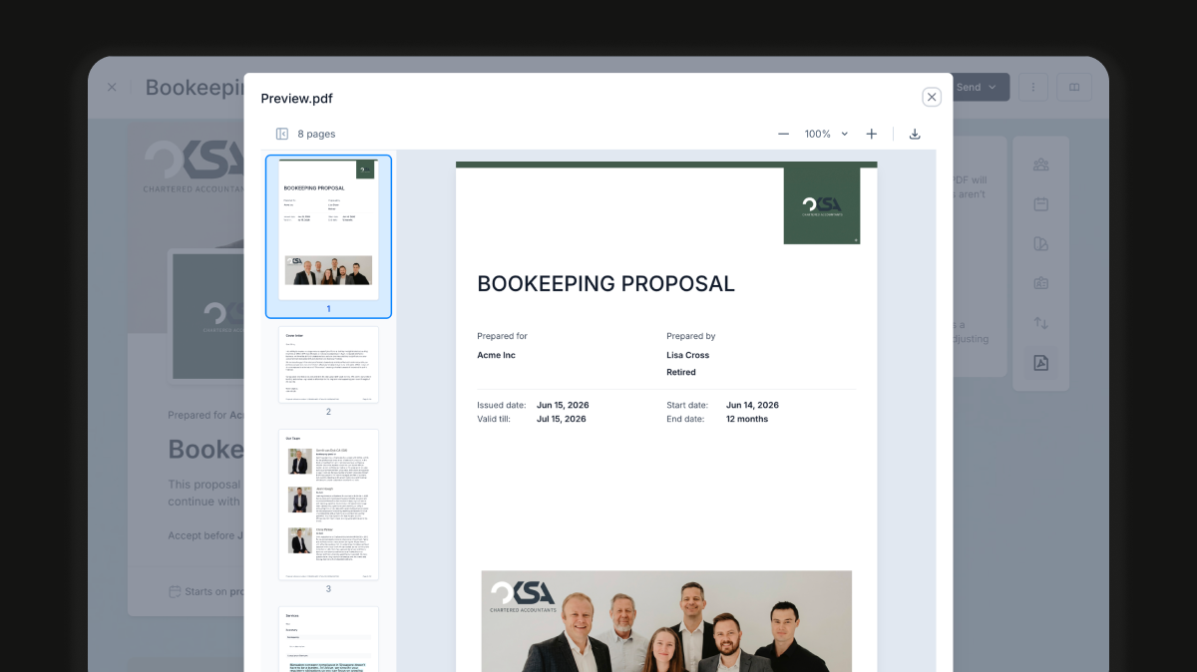The width and height of the screenshot is (1197, 672).
Task: Click the 12 months end date value
Action: (x=747, y=419)
